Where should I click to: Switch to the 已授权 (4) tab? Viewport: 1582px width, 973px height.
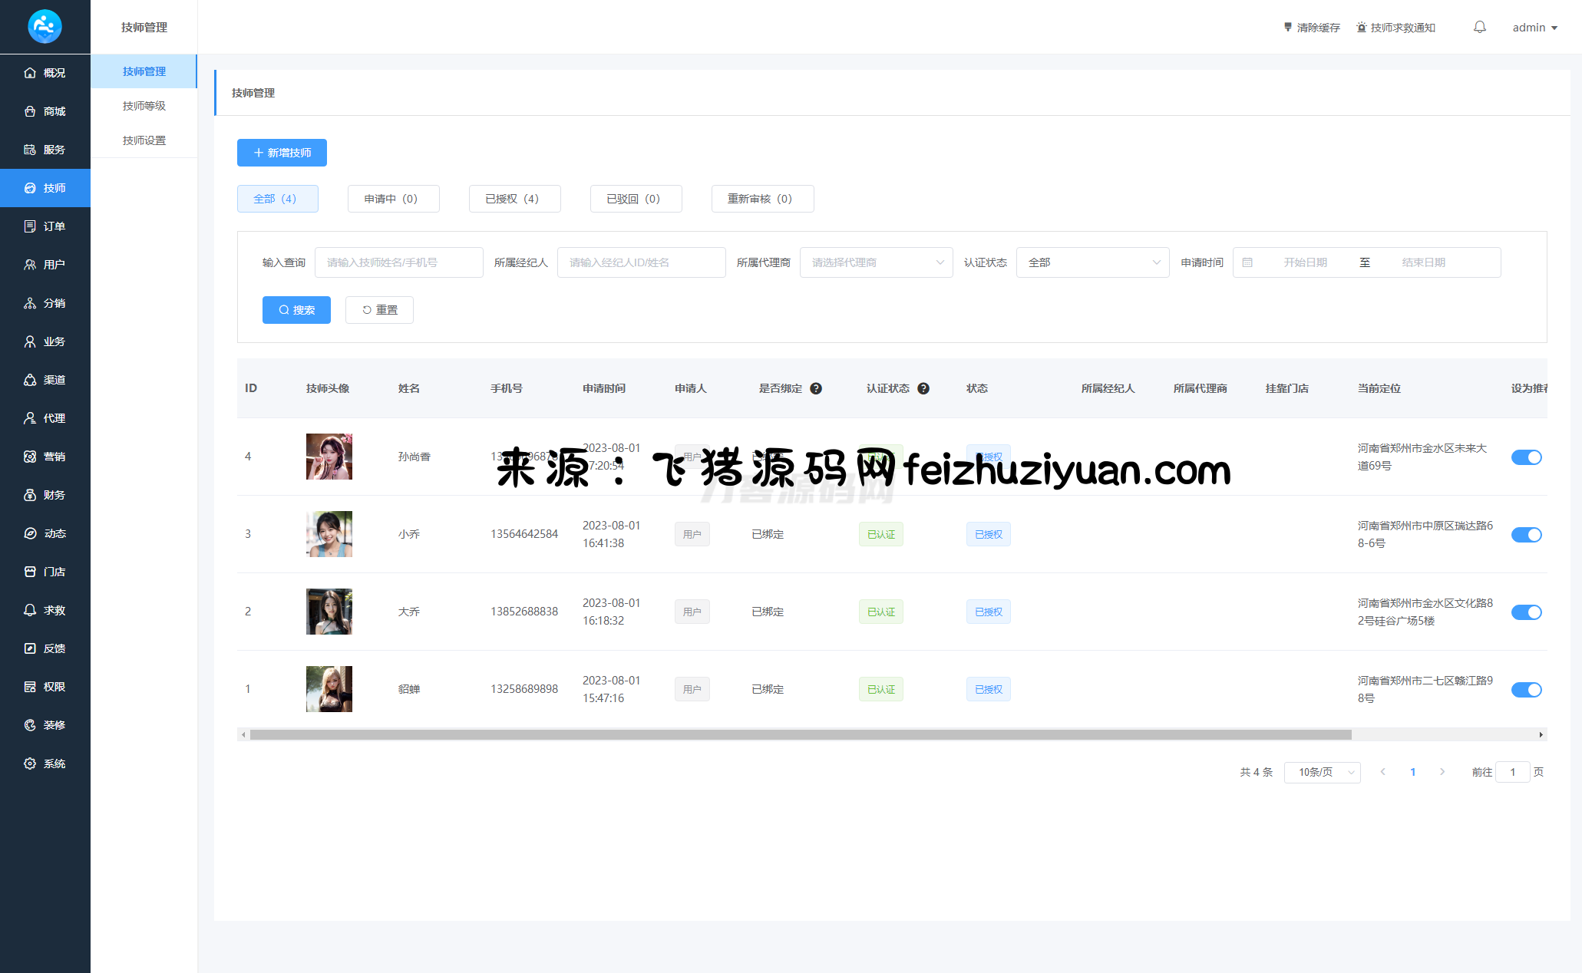514,199
